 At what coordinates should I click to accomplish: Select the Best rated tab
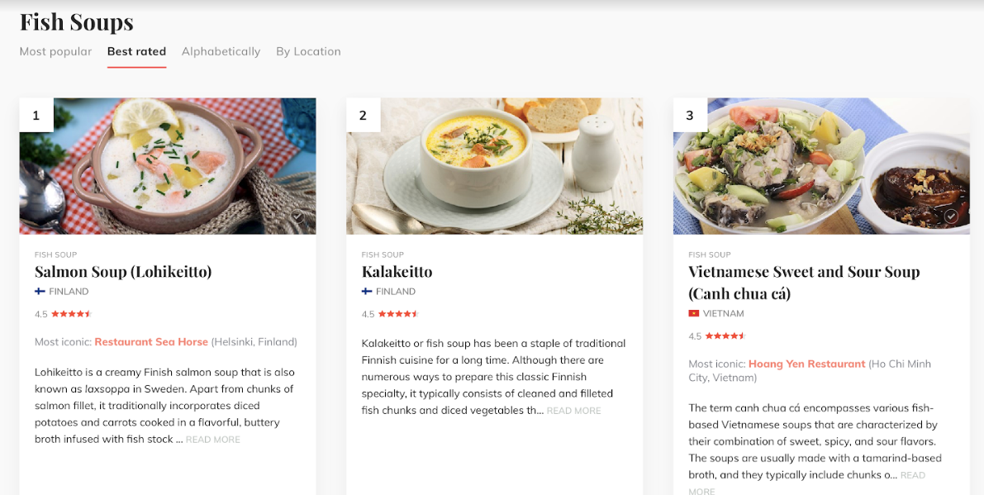tap(136, 51)
